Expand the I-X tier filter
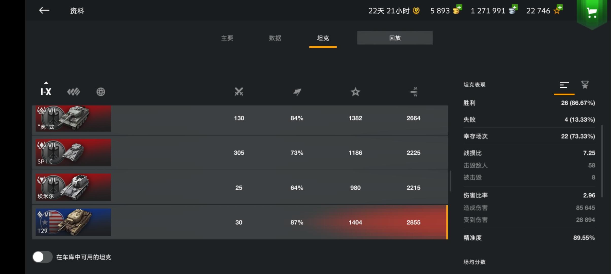 click(x=46, y=91)
